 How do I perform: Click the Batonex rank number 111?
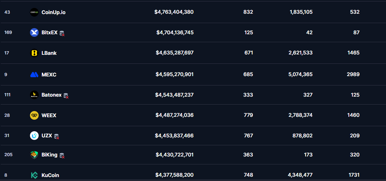(8, 95)
